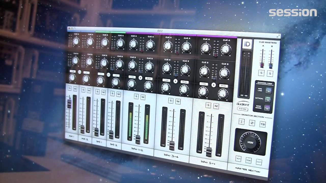Toggle DAW MIXES IN channel view
326x183 pixels.
tap(267, 108)
